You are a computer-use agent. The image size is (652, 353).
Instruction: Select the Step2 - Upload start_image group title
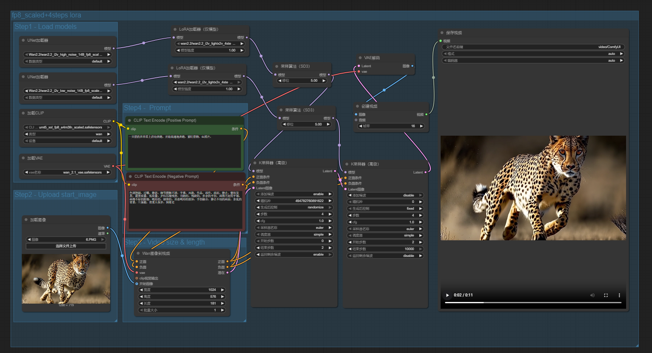pyautogui.click(x=56, y=194)
